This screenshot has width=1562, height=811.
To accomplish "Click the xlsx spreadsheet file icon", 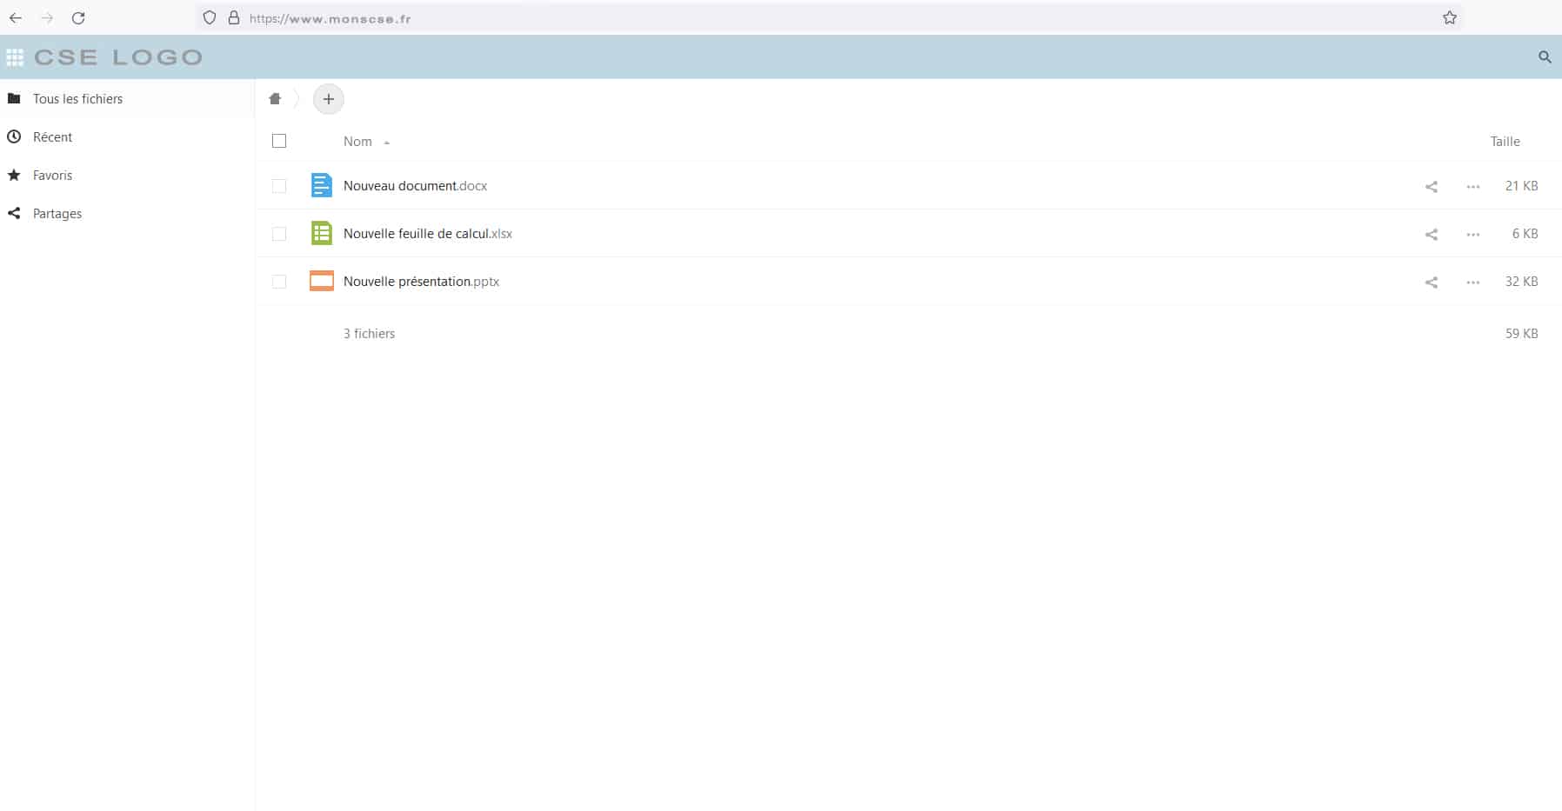I will point(322,233).
